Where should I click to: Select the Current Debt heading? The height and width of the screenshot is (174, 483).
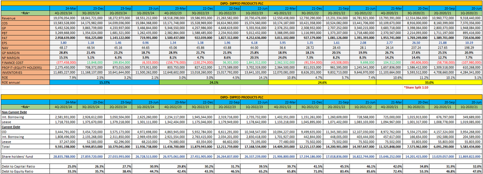(11, 128)
